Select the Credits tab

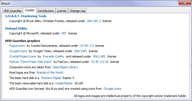click(x=30, y=10)
